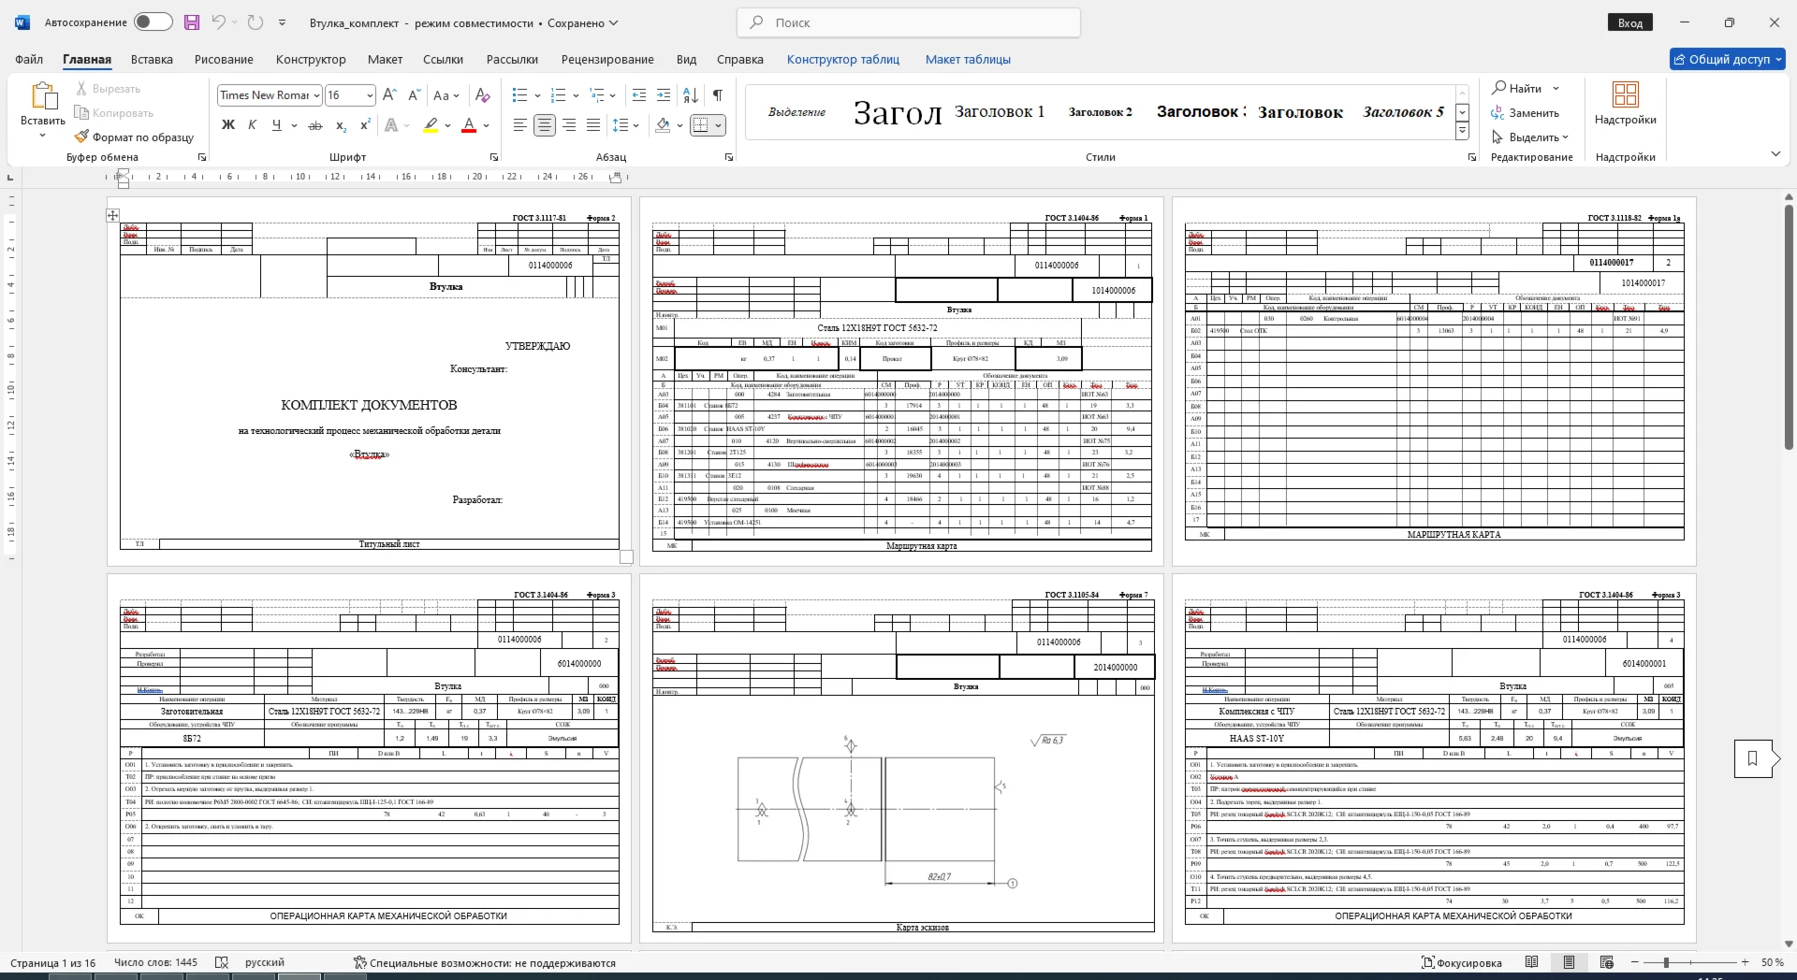1797x980 pixels.
Task: Select the Заголовок 1 style
Action: click(1000, 111)
